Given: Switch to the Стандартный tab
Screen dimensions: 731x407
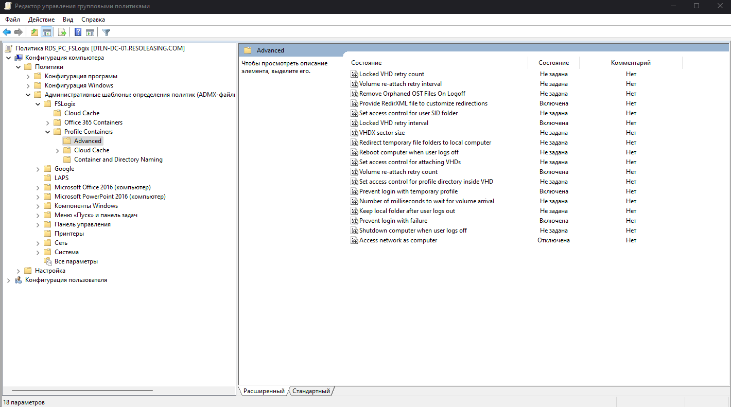Looking at the screenshot, I should point(310,391).
